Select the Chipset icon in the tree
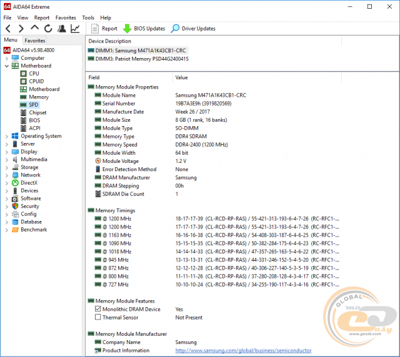The image size is (400, 357). (24, 112)
